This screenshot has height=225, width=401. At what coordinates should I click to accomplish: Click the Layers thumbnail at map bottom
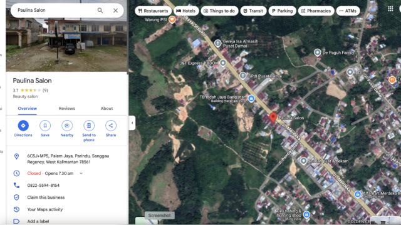point(146,221)
